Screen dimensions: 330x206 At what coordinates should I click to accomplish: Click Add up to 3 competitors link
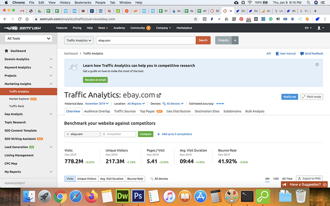(175, 134)
